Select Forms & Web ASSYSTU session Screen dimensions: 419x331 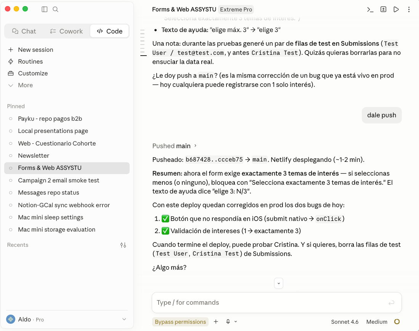[67, 168]
